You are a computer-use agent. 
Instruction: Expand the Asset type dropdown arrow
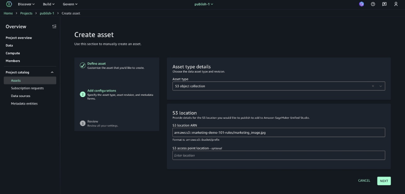point(380,86)
